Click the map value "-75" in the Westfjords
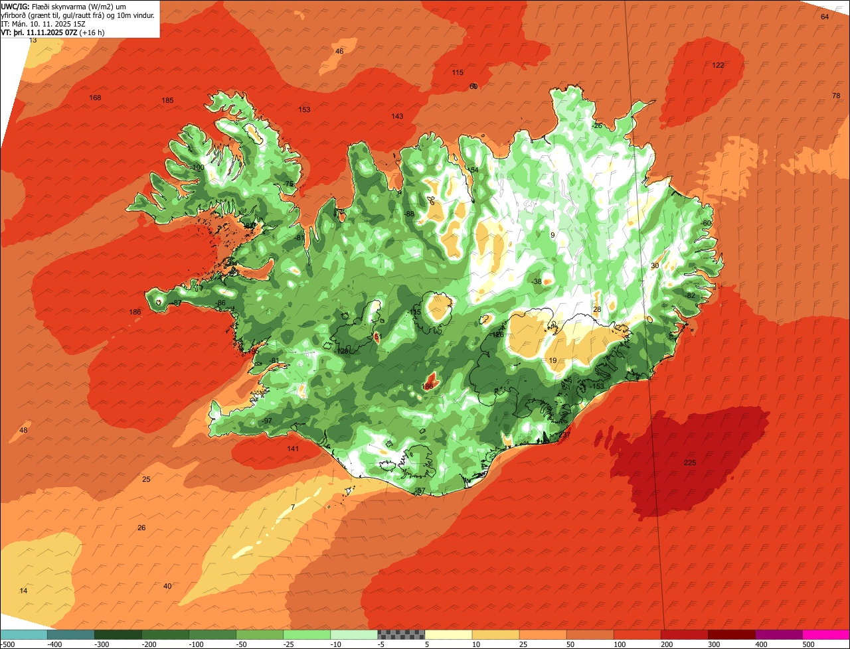Image resolution: width=850 pixels, height=649 pixels. 288,184
